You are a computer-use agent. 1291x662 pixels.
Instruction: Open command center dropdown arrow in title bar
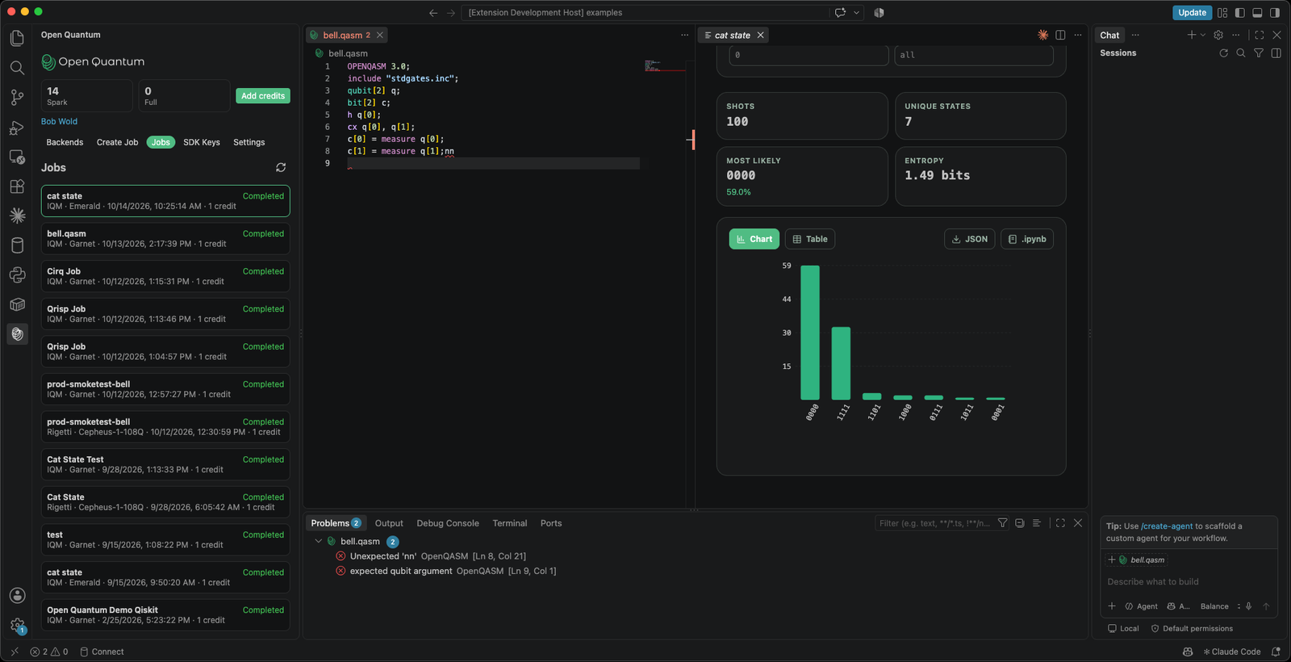pyautogui.click(x=857, y=13)
